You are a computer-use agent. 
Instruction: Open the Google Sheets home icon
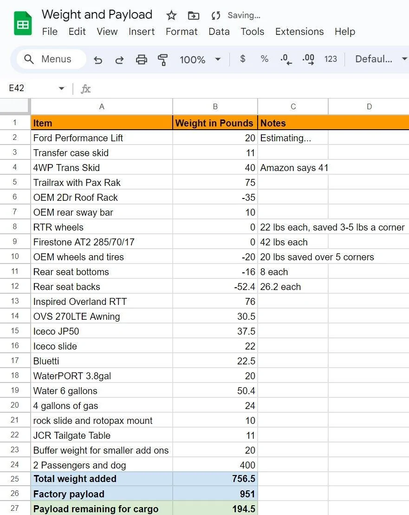23,23
